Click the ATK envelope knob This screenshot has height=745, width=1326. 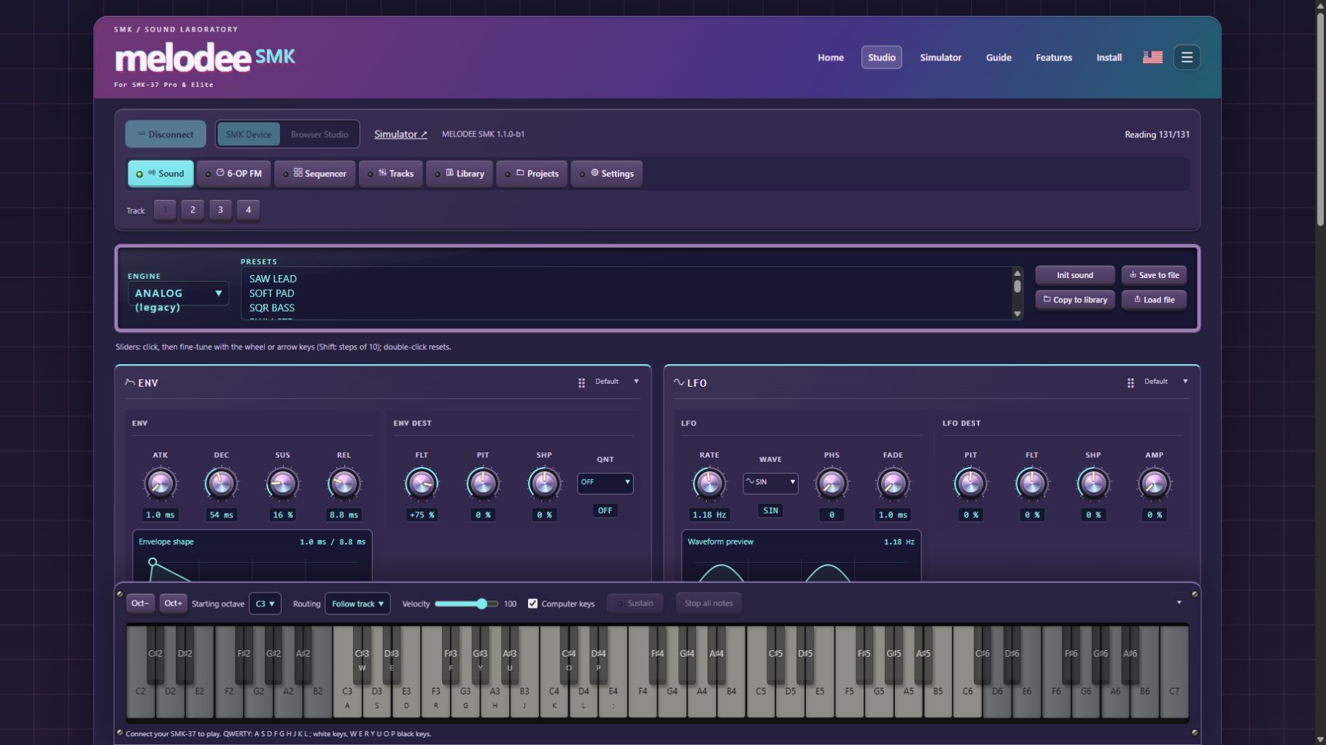(x=160, y=483)
